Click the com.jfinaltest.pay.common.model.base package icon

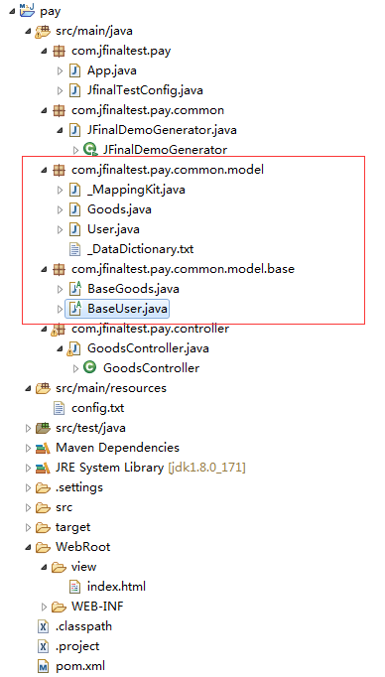[59, 269]
